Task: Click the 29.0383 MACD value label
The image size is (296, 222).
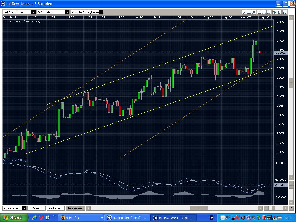Action: click(x=281, y=185)
